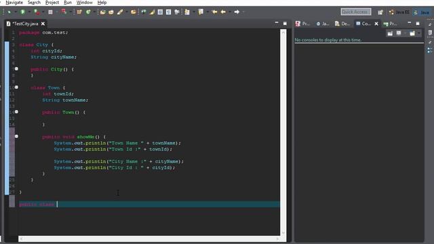Collapse the showMe() method fold marker
434x244 pixels.
pyautogui.click(x=16, y=136)
